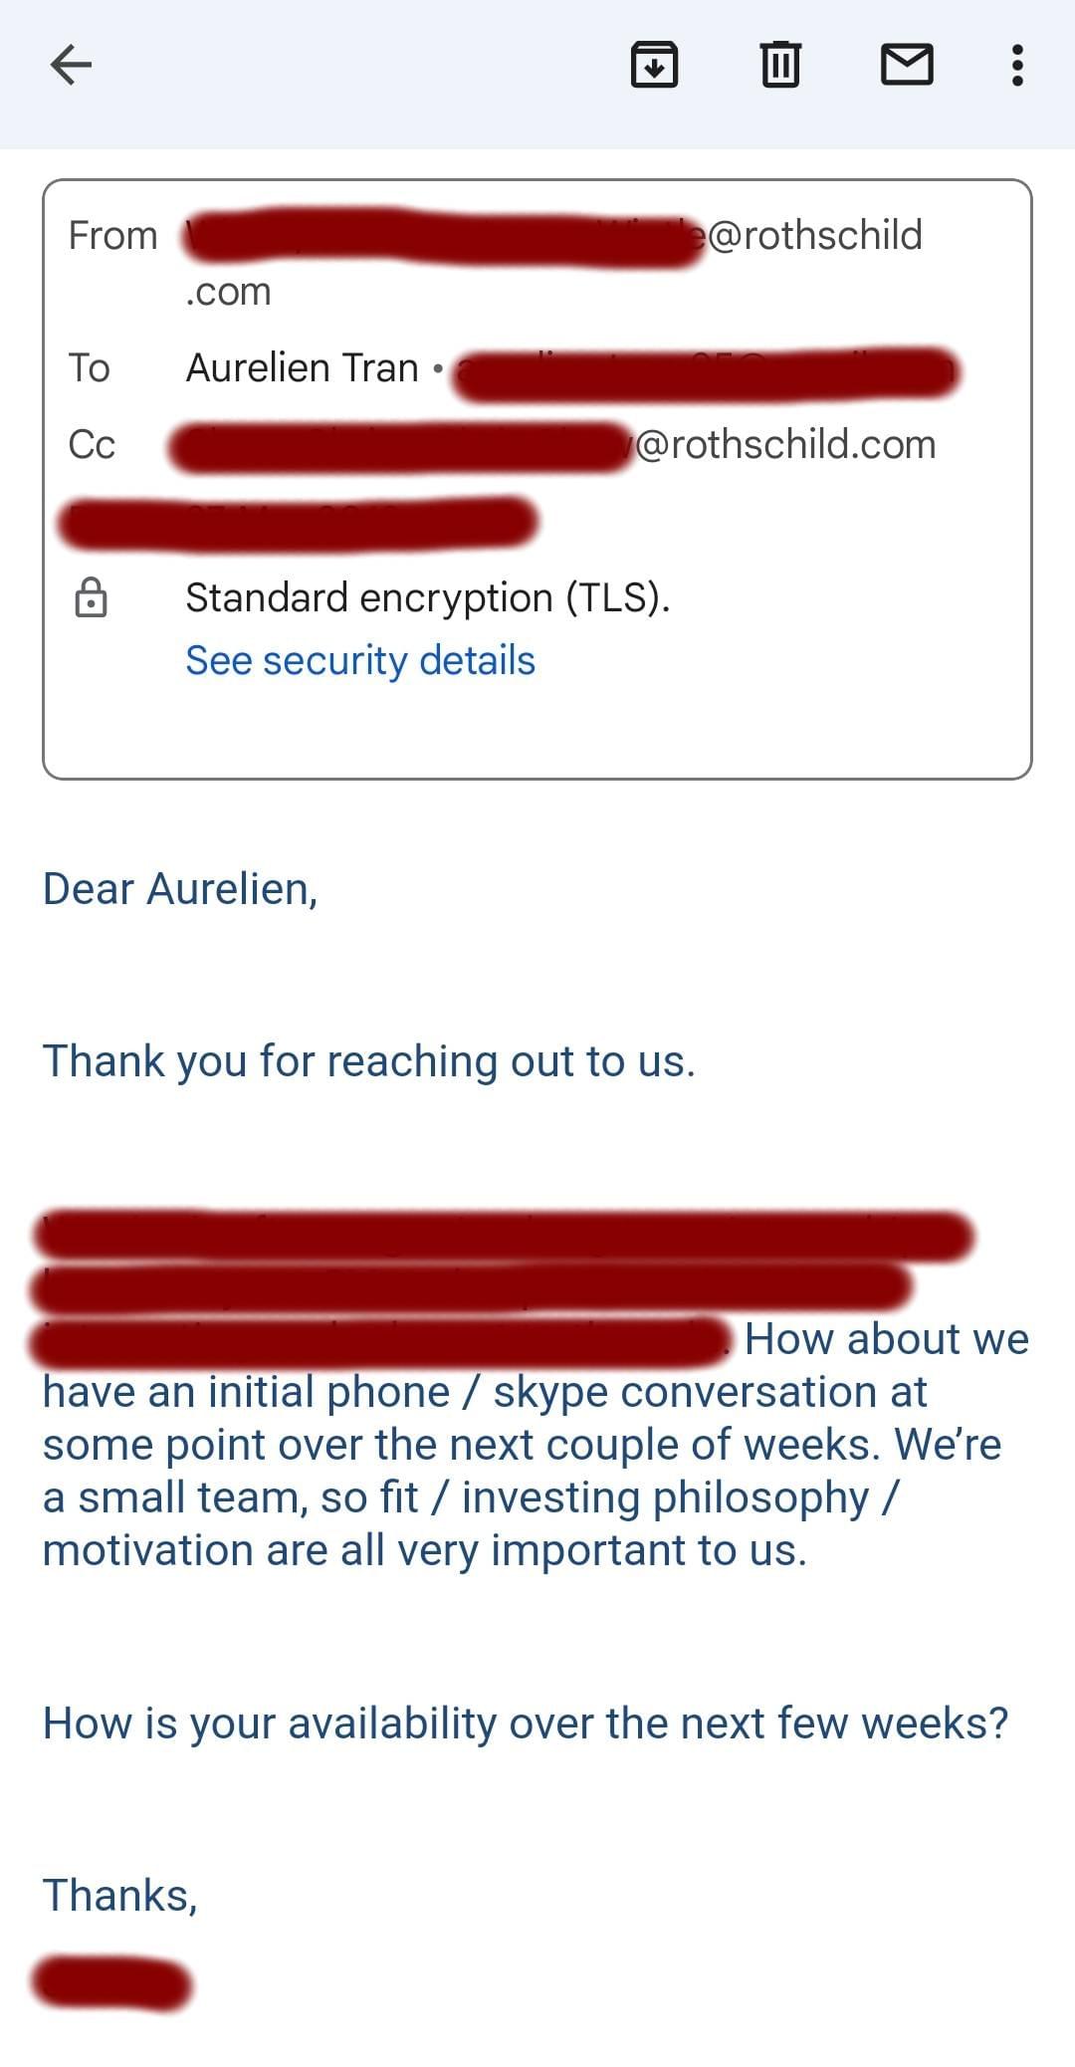This screenshot has width=1075, height=2067.
Task: Tap the "Dear Aurelien," greeting line
Action: point(180,889)
